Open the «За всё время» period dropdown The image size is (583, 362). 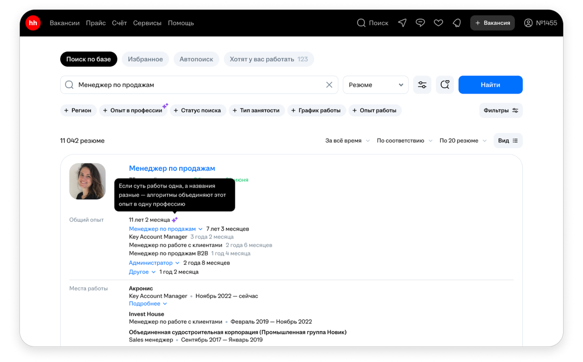(x=347, y=140)
